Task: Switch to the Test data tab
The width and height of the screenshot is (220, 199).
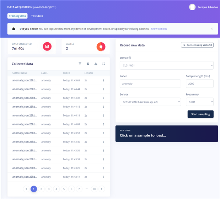Action: coord(37,16)
